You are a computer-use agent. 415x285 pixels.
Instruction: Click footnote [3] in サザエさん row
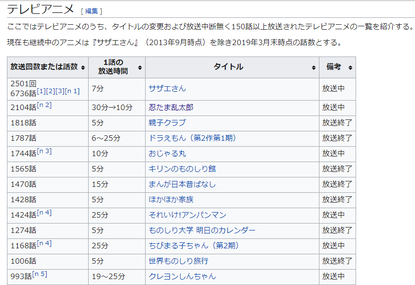pyautogui.click(x=59, y=91)
